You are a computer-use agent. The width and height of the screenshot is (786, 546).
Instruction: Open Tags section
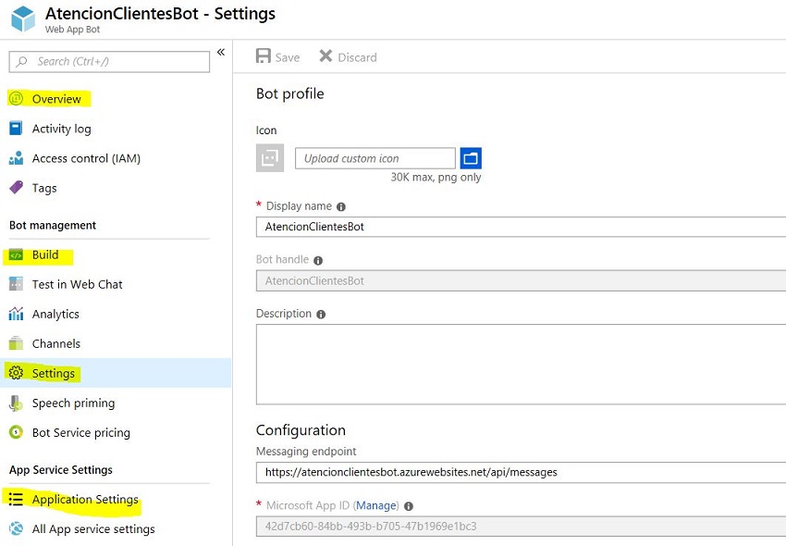[x=44, y=188]
